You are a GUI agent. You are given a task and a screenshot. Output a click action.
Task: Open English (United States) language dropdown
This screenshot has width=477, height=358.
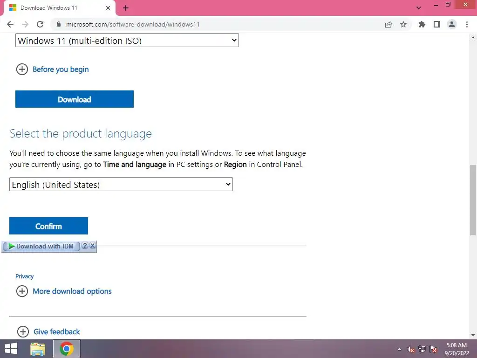121,184
